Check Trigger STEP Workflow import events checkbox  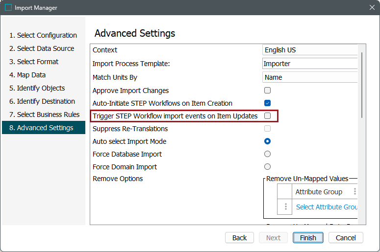coord(268,116)
